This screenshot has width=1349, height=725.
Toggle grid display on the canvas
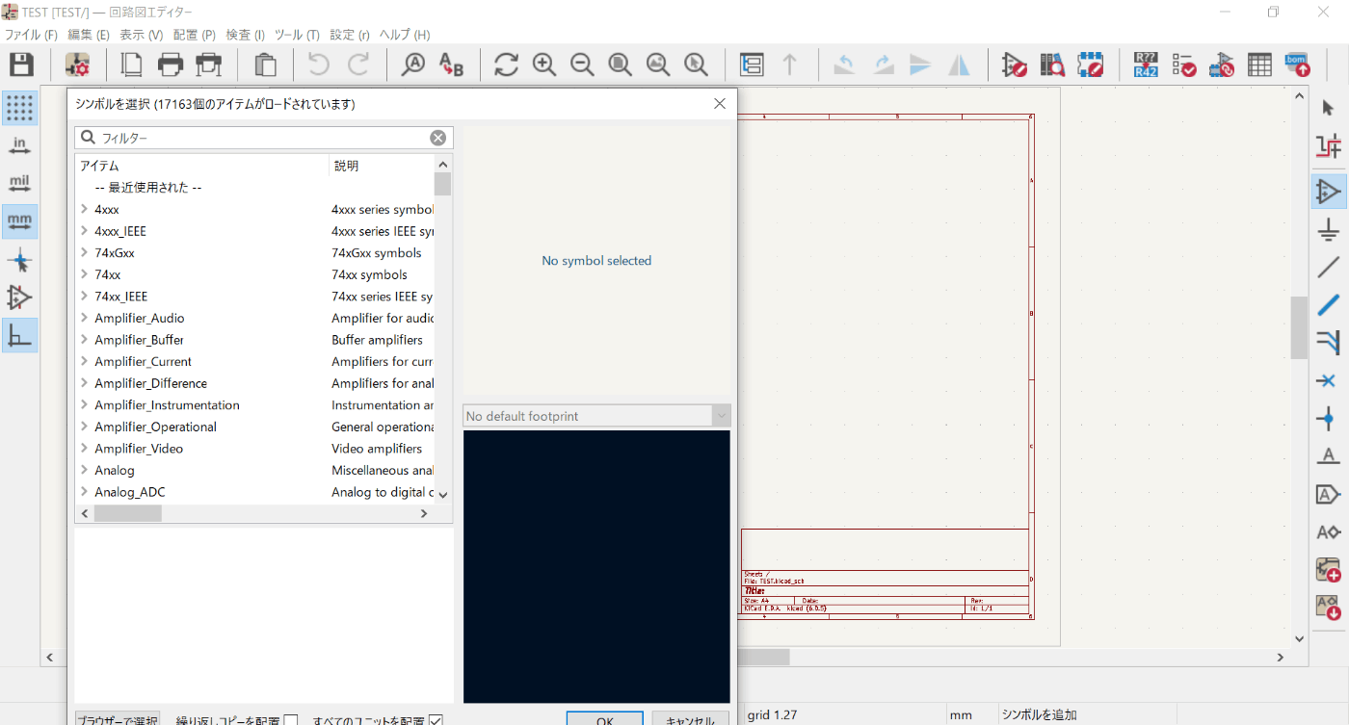click(20, 108)
